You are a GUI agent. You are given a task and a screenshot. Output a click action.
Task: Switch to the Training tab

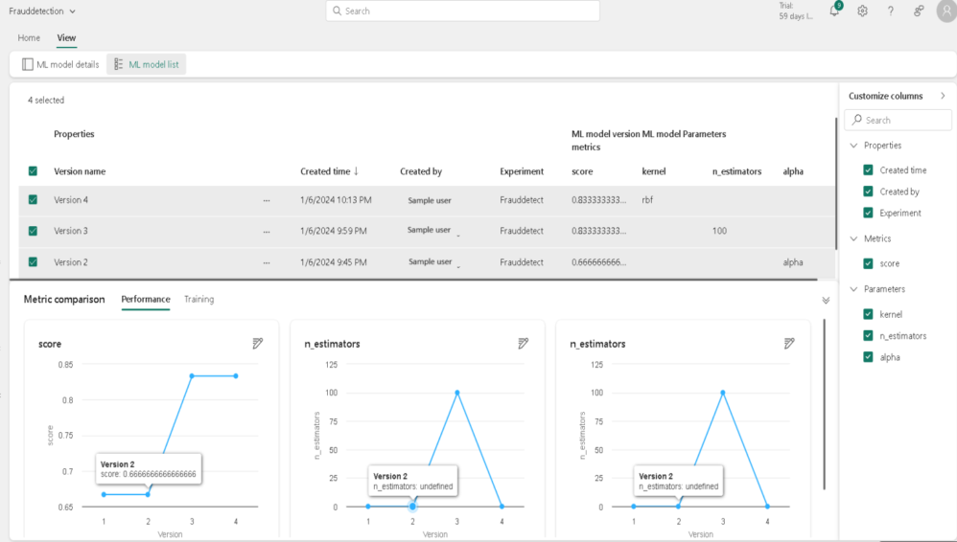point(198,300)
